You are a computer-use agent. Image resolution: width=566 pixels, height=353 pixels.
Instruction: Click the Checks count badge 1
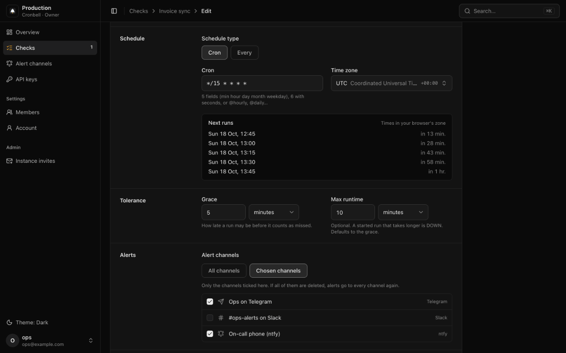(92, 47)
